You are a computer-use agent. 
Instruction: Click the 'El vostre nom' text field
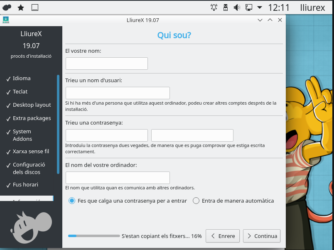pos(107,64)
